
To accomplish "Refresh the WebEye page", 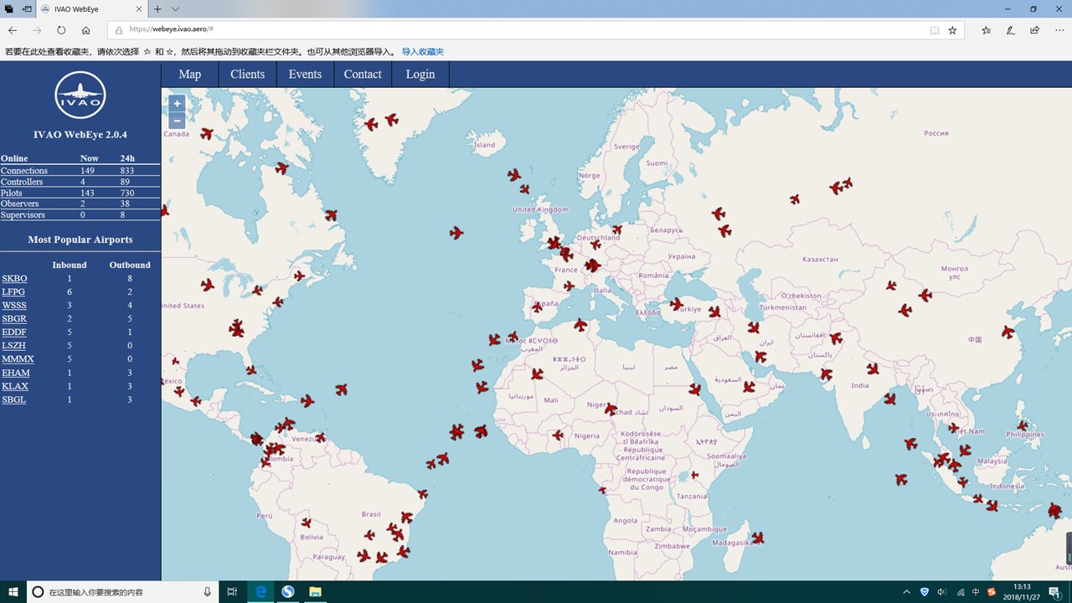I will (61, 30).
